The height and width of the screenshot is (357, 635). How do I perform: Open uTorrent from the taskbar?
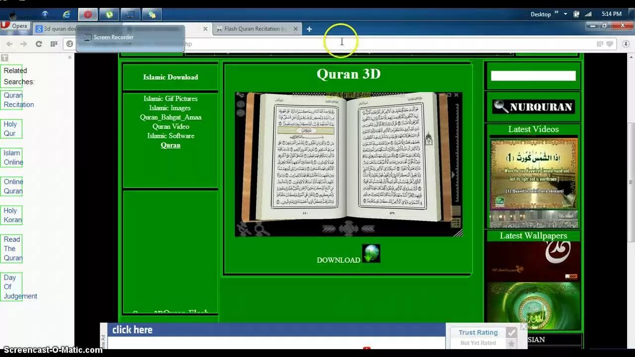(109, 14)
